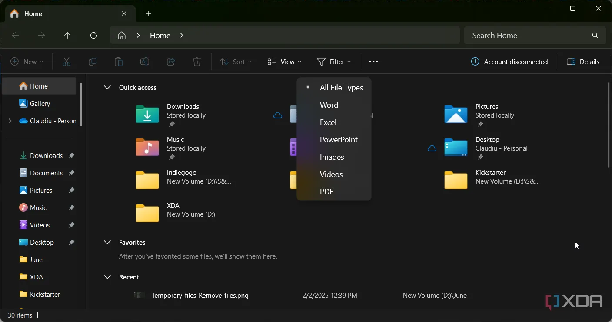
Task: Collapse the Favorites section
Action: click(107, 242)
